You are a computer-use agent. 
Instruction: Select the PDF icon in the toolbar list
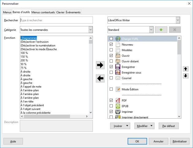tap(118, 100)
